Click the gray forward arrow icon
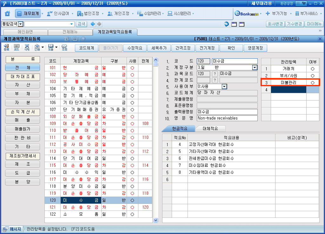 (99, 24)
